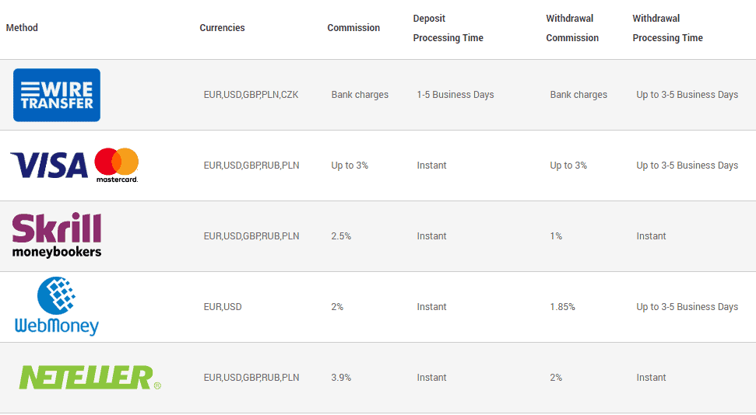Click WebMoney's EUR,USD currencies cell
This screenshot has width=756, height=415.
pos(223,307)
